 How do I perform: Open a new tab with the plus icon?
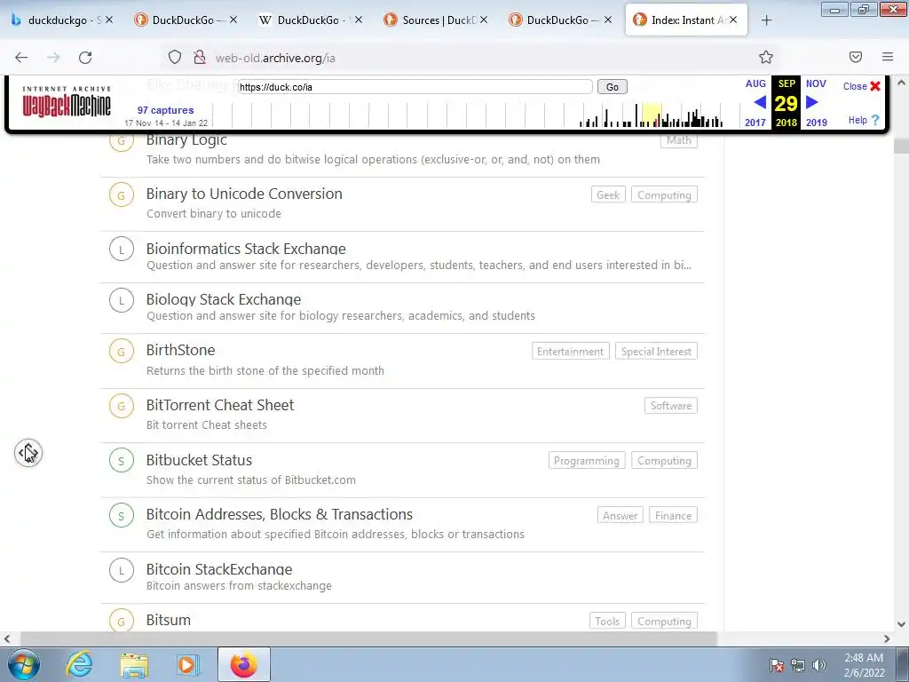point(766,20)
